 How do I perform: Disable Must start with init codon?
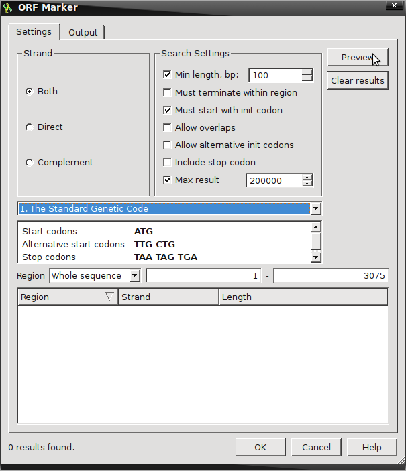click(168, 110)
